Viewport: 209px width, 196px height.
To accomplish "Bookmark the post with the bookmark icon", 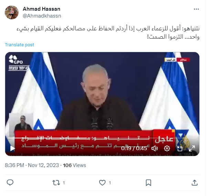I will click(x=148, y=183).
